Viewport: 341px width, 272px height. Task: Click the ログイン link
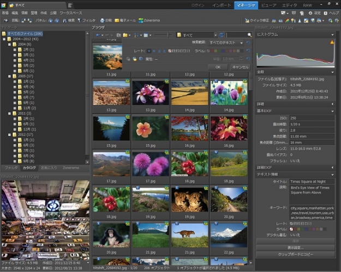(x=198, y=5)
